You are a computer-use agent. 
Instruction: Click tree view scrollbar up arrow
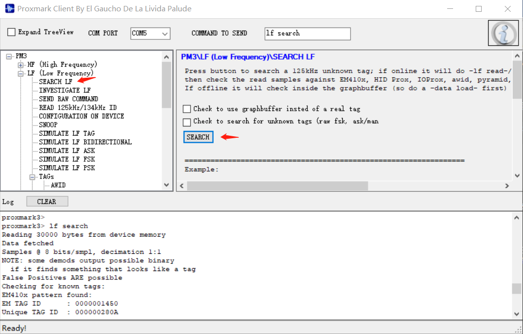click(166, 57)
